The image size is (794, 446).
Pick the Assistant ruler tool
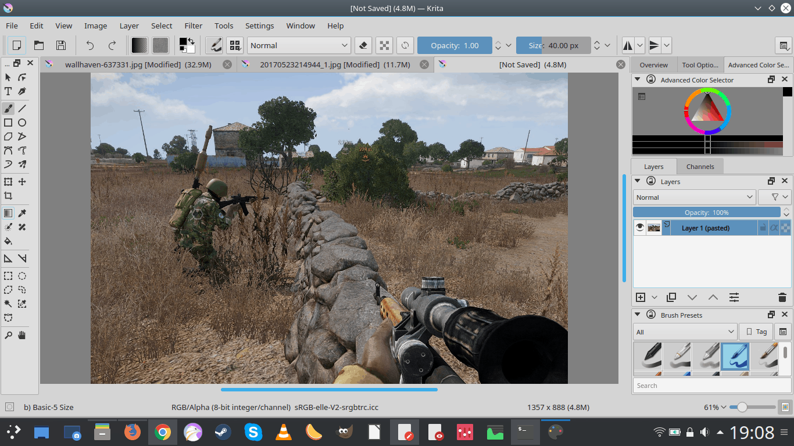pyautogui.click(x=8, y=258)
